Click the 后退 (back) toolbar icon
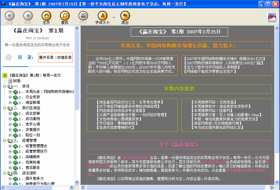This screenshot has height=190, width=280. pyautogui.click(x=10, y=16)
